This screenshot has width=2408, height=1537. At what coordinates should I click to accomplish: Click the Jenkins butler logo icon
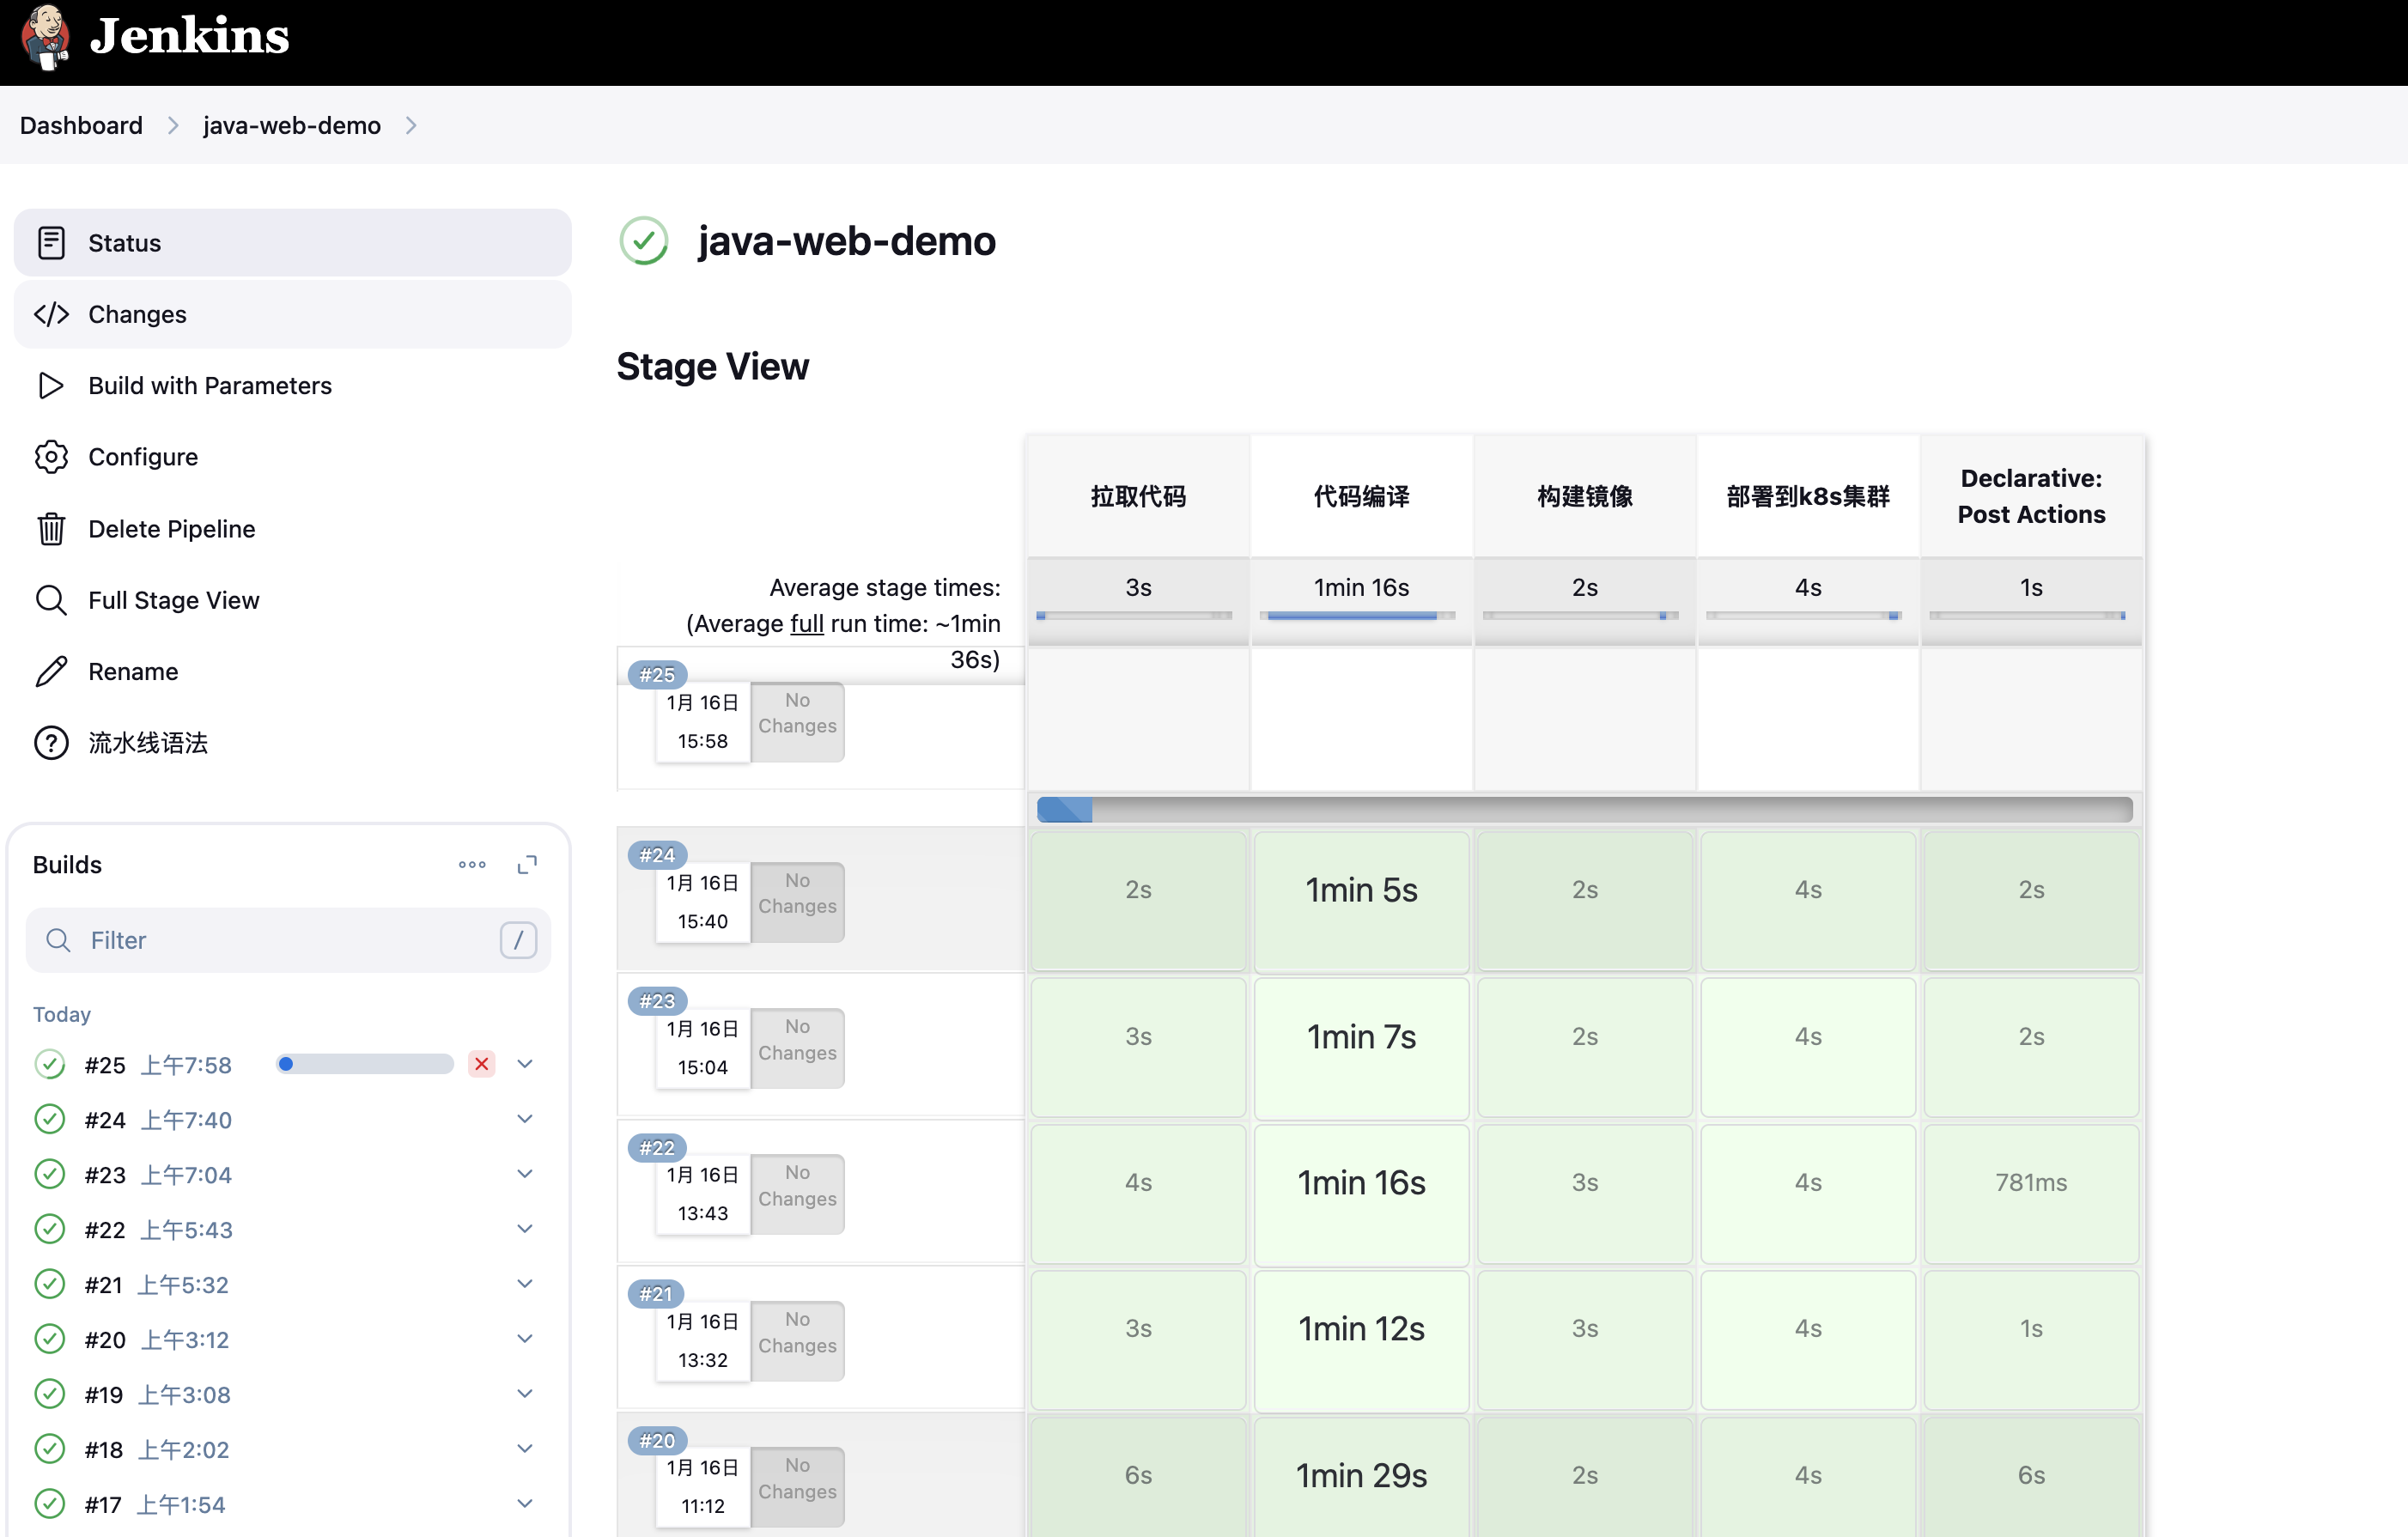(45, 37)
